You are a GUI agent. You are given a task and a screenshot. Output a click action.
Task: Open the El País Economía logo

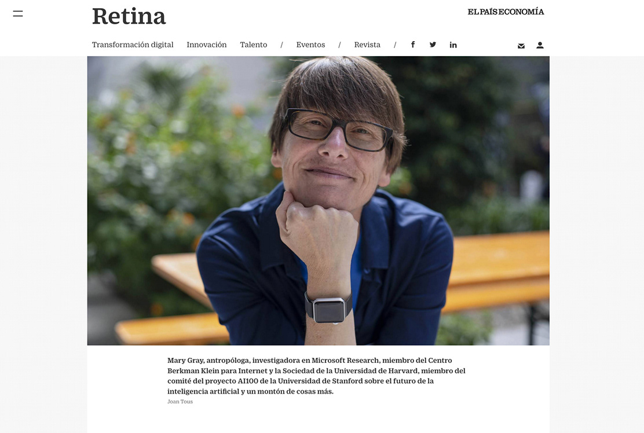click(506, 12)
